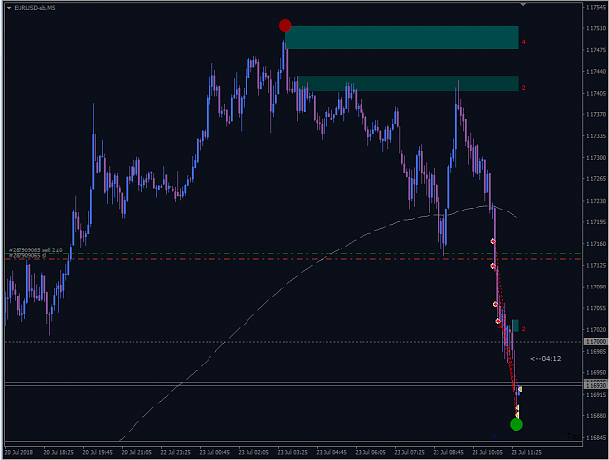Screen dimensions: 609x460
Task: Click time axis label 23 Jul 00:45
Action: tap(214, 452)
